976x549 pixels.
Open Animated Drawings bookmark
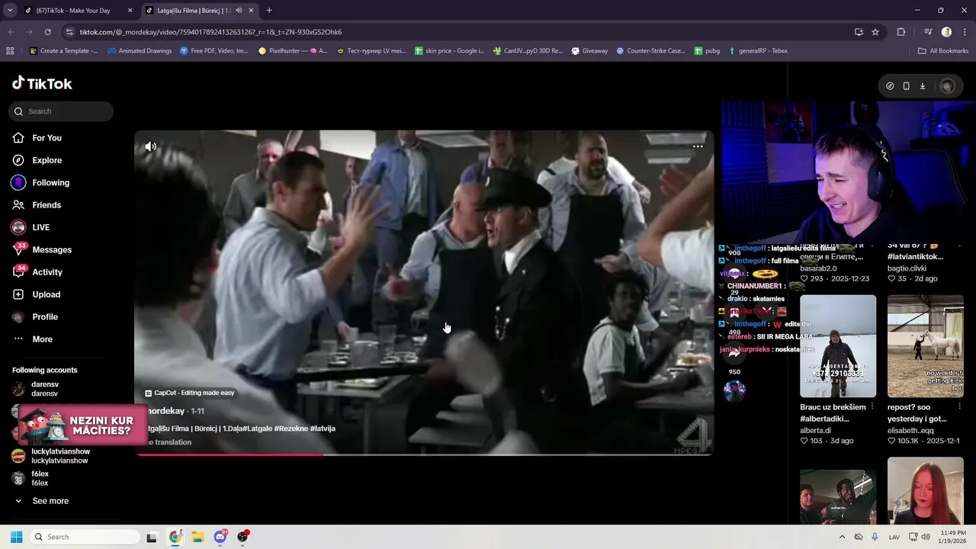[140, 51]
